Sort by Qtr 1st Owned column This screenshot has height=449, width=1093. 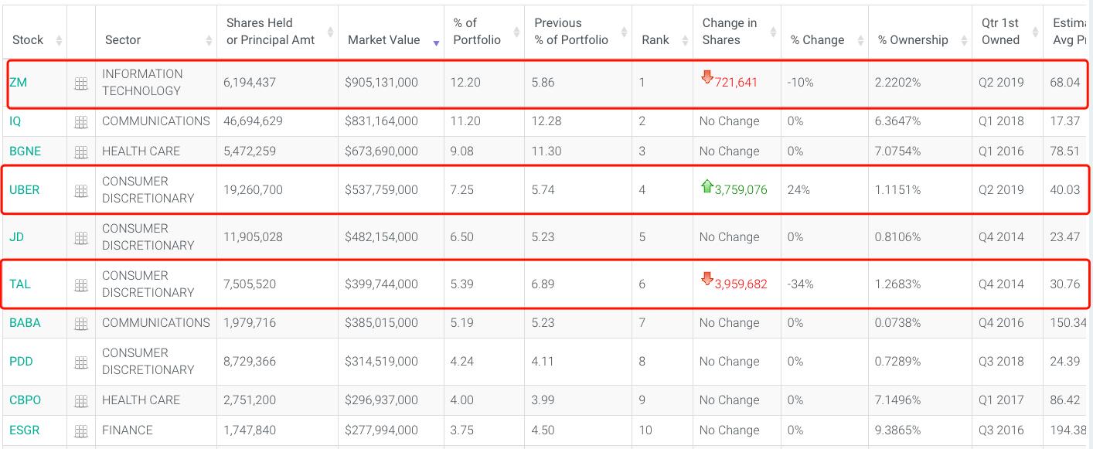pos(1000,32)
